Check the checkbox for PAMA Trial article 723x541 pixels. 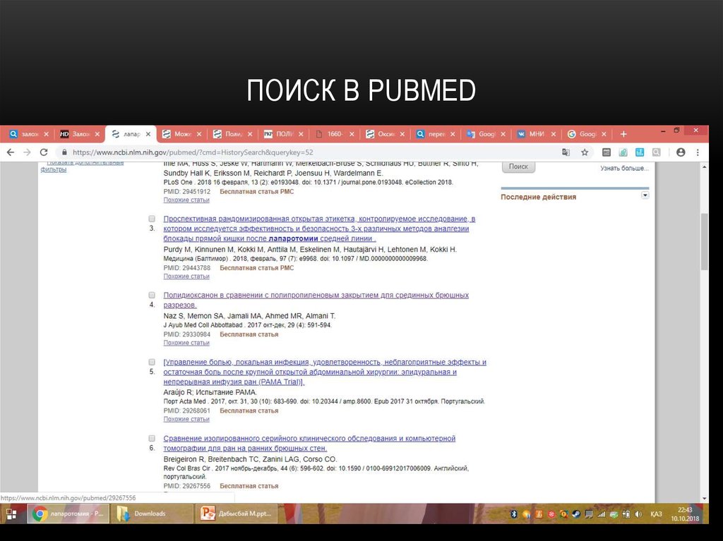[151, 361]
